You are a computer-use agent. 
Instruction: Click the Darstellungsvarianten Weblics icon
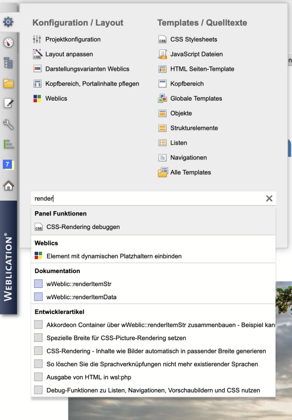(37, 69)
